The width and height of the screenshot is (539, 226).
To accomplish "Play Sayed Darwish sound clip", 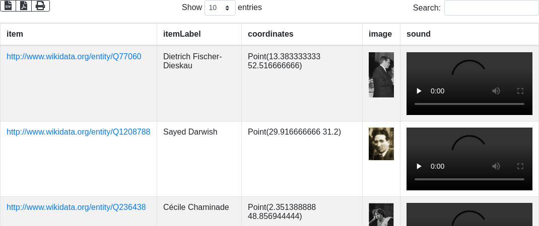I will click(x=419, y=166).
